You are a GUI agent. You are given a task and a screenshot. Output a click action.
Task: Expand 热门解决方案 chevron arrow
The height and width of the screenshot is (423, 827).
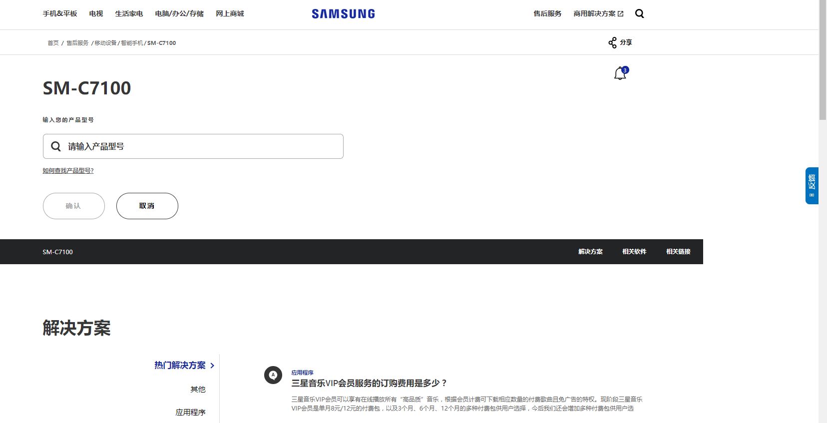pos(212,366)
